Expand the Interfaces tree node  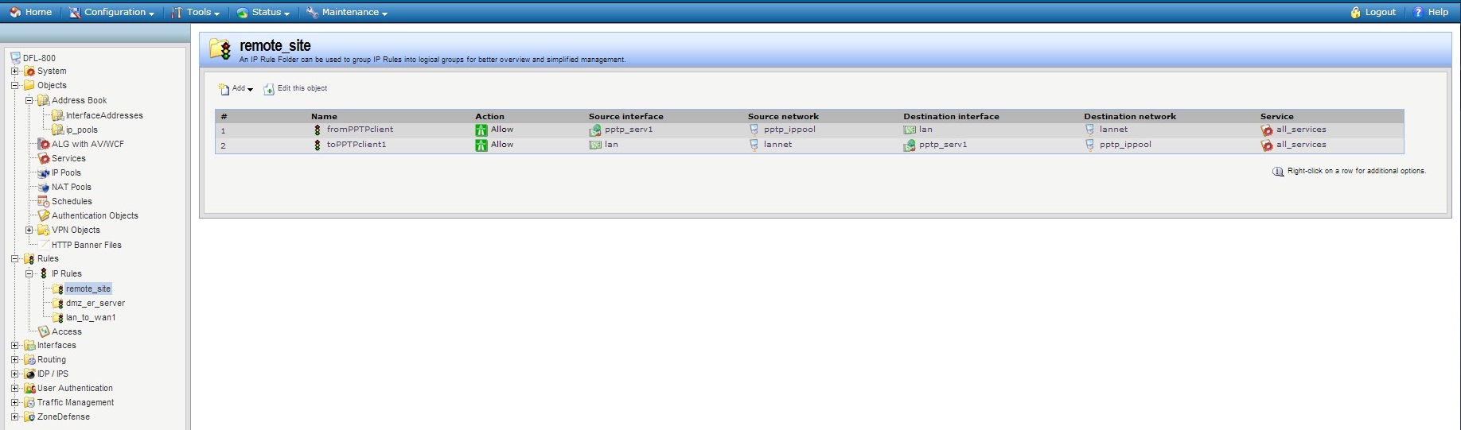(x=14, y=345)
